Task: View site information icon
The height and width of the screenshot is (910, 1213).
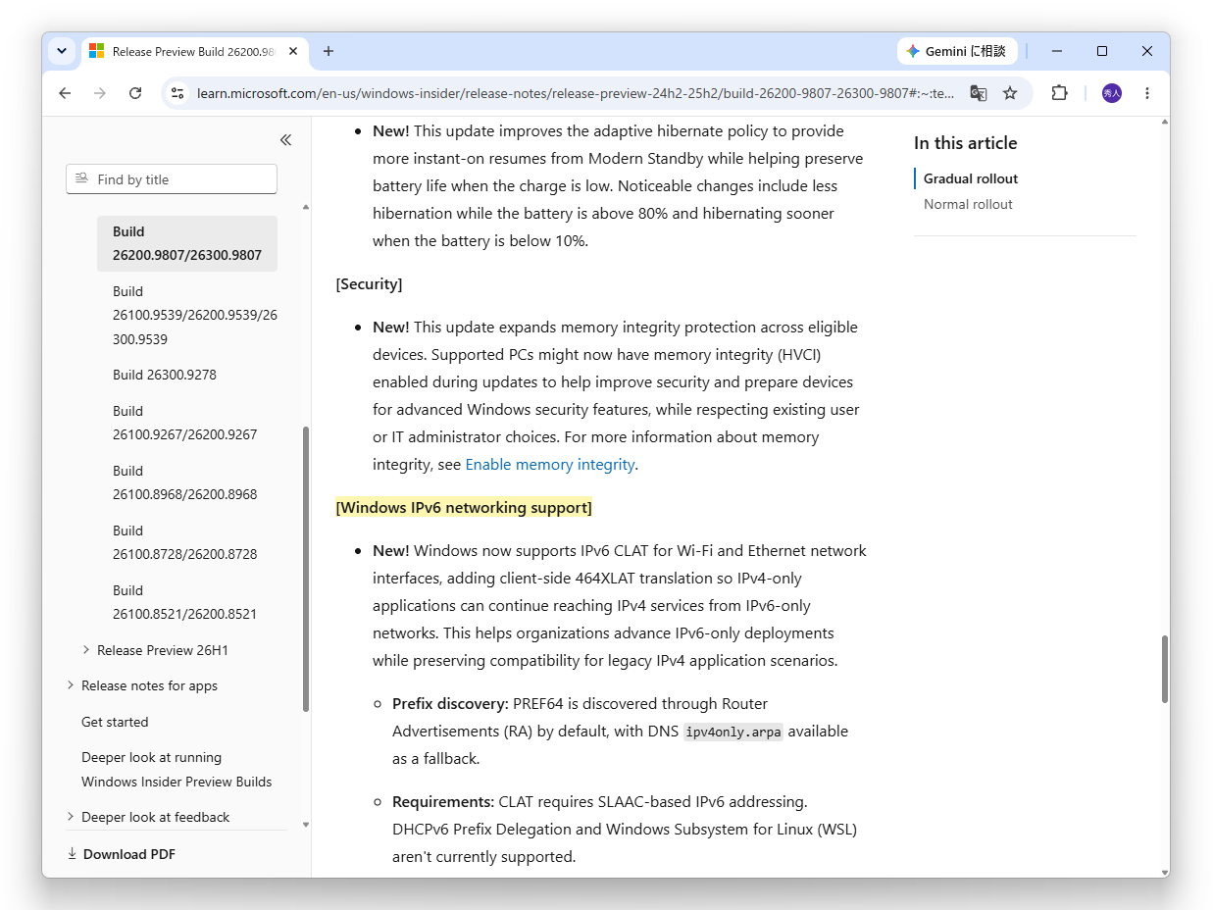Action: [x=177, y=93]
